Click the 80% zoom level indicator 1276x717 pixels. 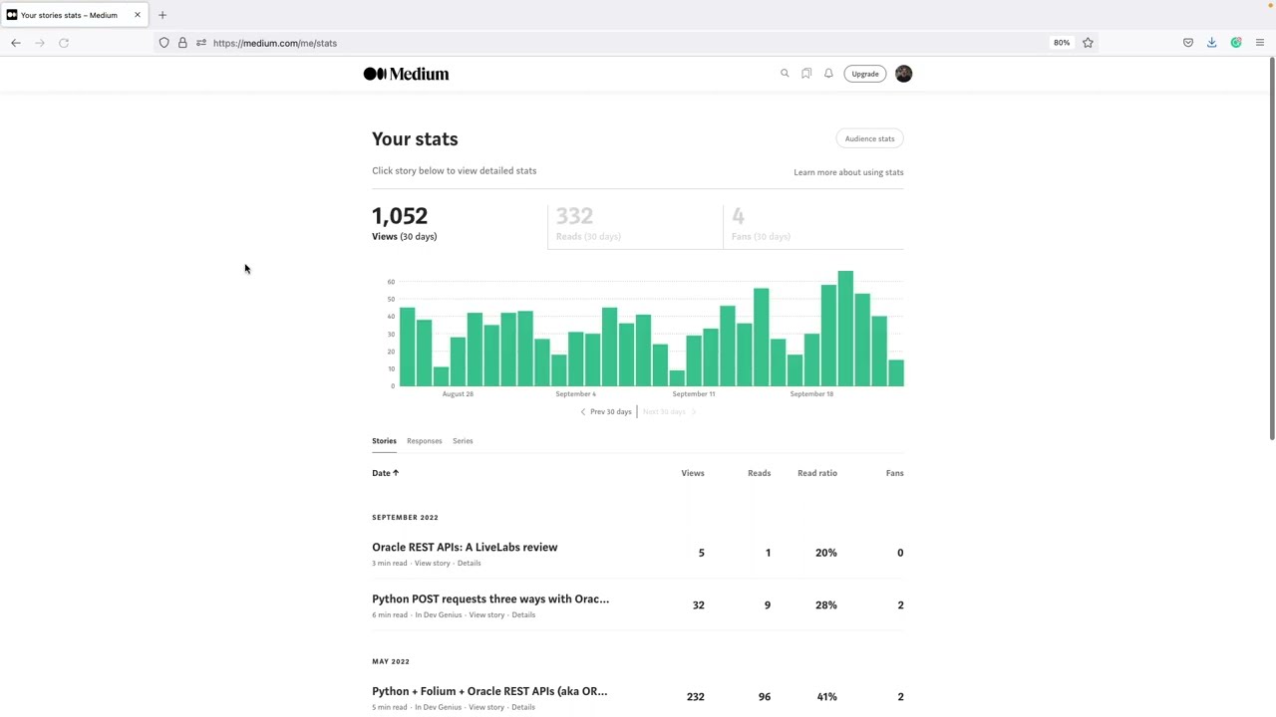click(x=1062, y=43)
